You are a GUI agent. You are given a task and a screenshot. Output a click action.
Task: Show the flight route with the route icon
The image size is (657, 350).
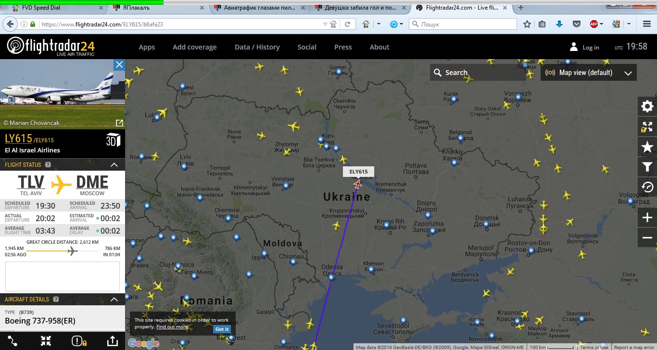[13, 341]
